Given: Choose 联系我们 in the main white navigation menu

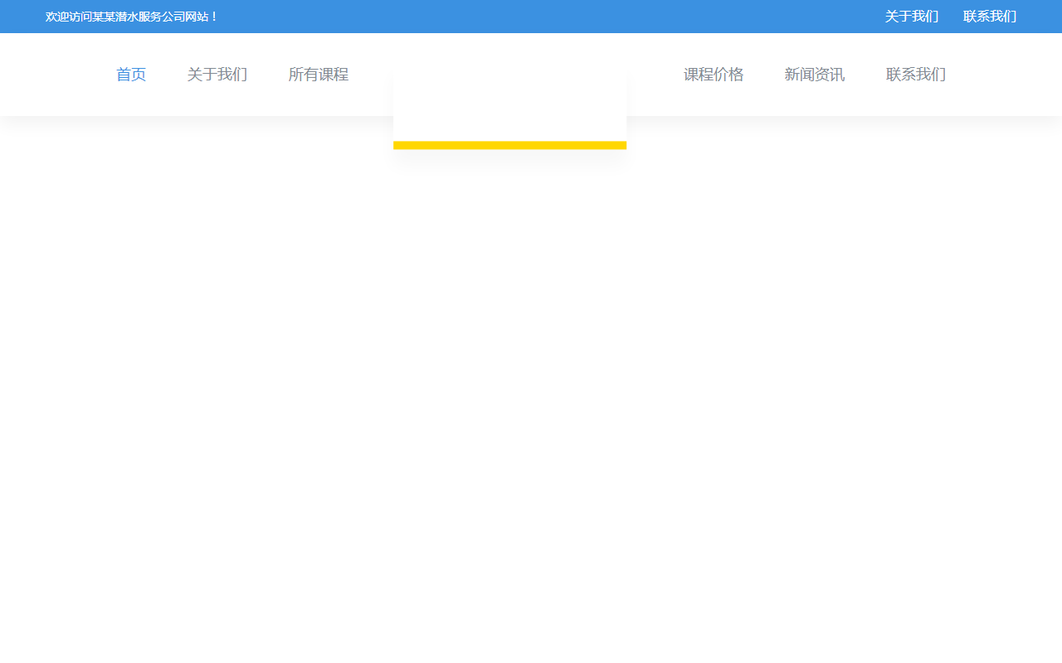Looking at the screenshot, I should [916, 75].
